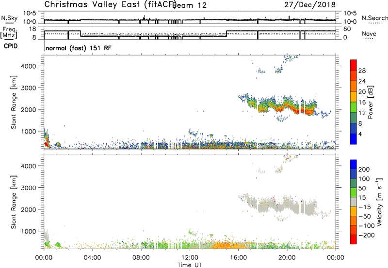Click the '28' tick on Power colorbar

click(362, 71)
